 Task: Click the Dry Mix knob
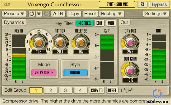[x=130, y=42]
